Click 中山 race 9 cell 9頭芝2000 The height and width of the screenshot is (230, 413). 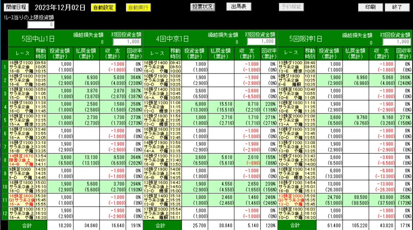pyautogui.click(x=21, y=173)
